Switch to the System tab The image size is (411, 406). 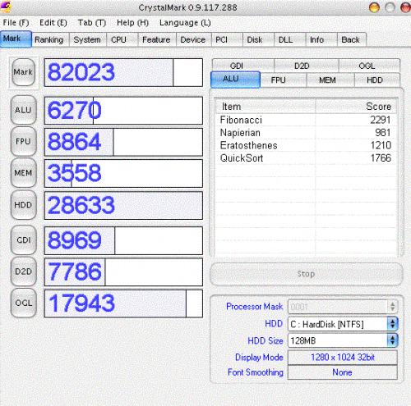pos(87,40)
